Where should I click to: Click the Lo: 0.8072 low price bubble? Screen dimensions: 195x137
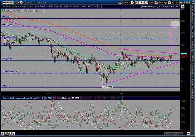point(107,87)
